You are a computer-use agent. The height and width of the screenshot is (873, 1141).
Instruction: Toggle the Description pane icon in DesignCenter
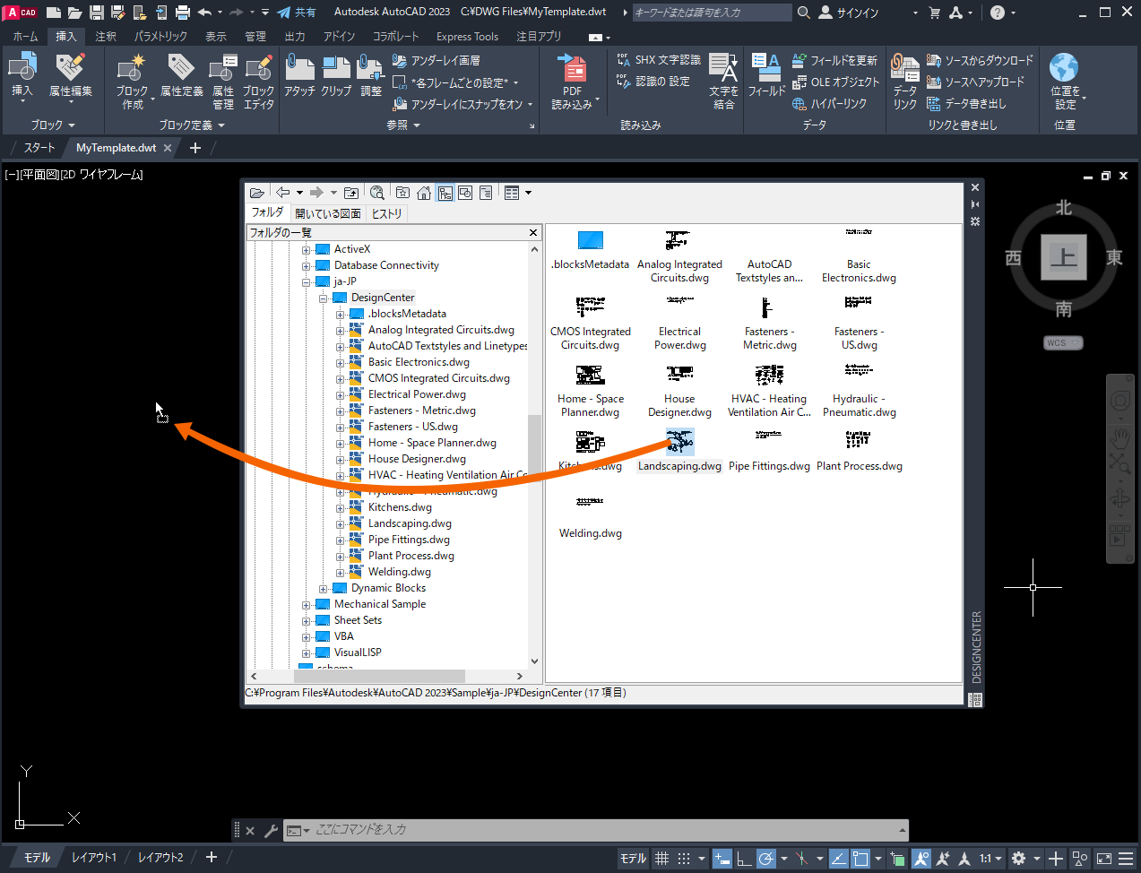click(486, 193)
